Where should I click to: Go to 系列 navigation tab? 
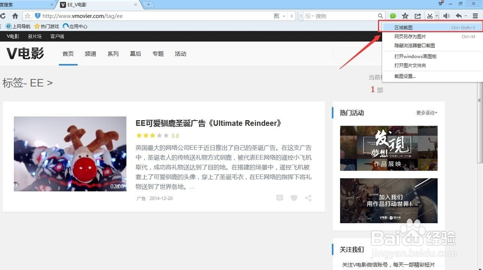[x=113, y=54]
